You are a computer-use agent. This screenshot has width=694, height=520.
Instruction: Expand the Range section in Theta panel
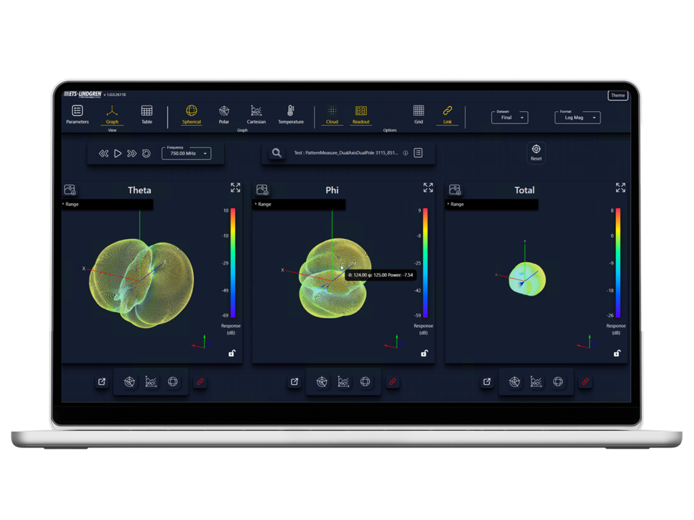point(108,204)
